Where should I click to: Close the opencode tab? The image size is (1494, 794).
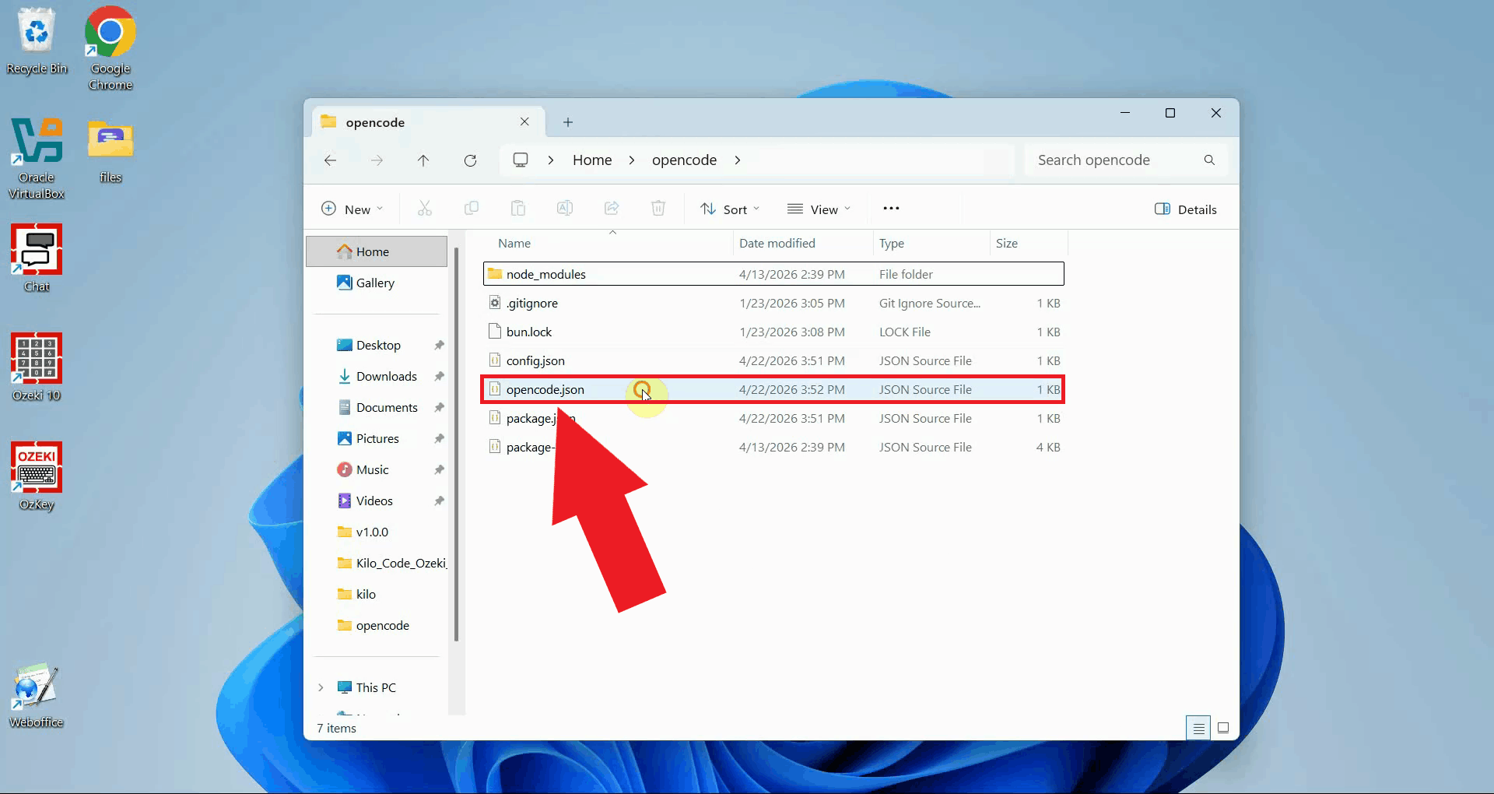point(524,122)
